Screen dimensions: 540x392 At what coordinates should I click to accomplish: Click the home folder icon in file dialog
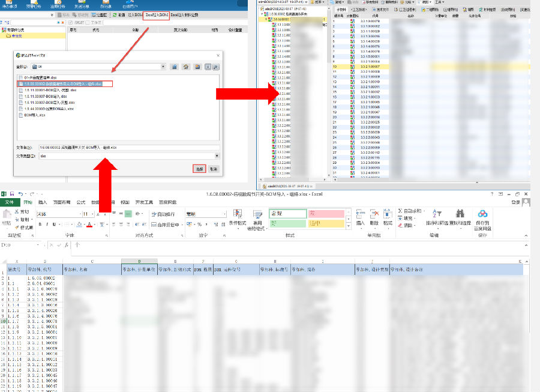coord(186,67)
